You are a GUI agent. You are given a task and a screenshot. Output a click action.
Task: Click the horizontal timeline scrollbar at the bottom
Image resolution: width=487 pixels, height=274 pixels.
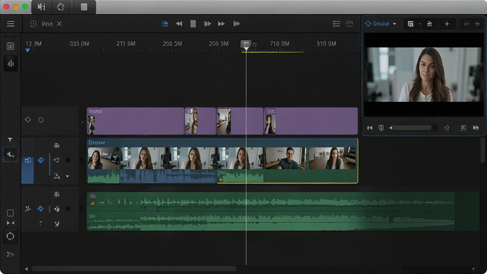click(x=134, y=269)
